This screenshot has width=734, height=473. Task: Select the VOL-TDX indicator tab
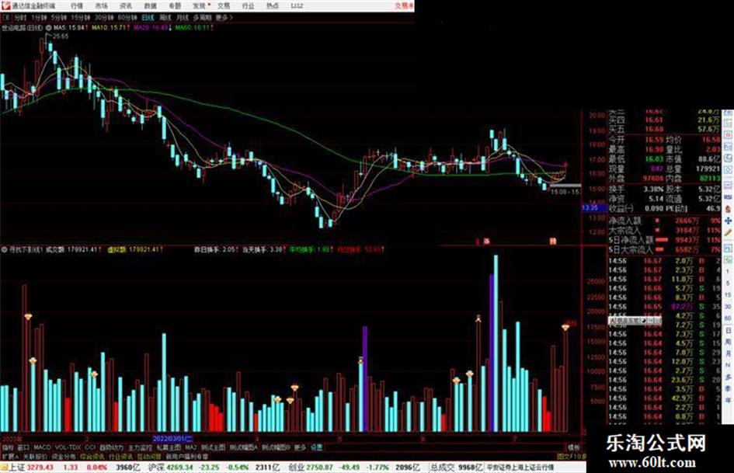[x=68, y=447]
